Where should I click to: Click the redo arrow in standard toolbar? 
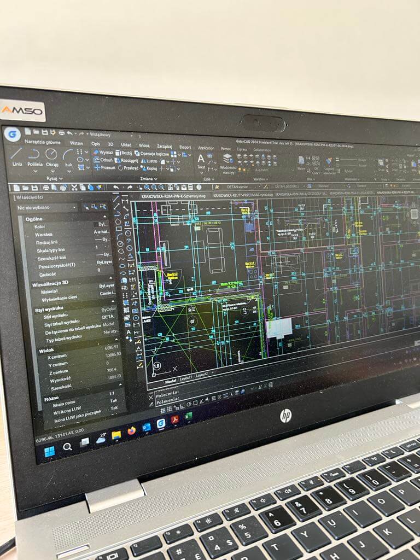(130, 187)
